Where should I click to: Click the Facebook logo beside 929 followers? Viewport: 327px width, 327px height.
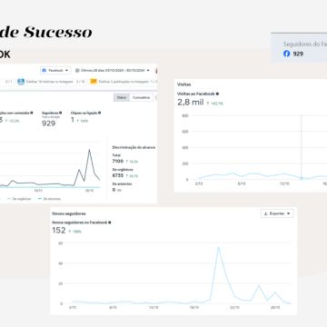pos(286,54)
